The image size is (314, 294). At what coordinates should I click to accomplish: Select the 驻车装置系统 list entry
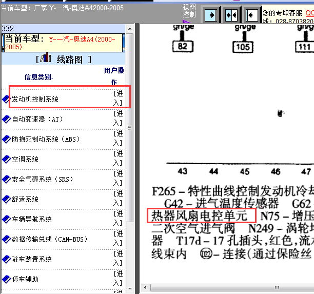coord(32,259)
